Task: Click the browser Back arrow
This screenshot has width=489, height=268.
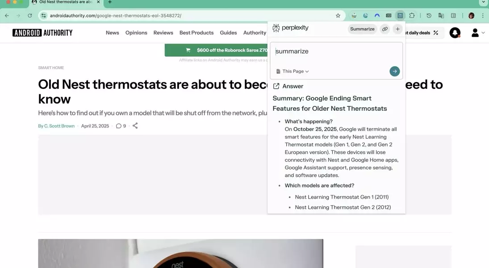Action: click(x=7, y=16)
